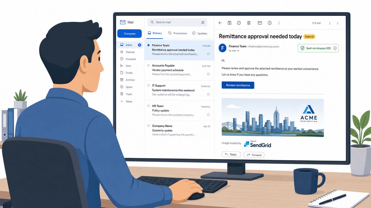Screen dimensions: 371x208
Task: Click the info icon in Amazon SES badge
Action: click(335, 48)
